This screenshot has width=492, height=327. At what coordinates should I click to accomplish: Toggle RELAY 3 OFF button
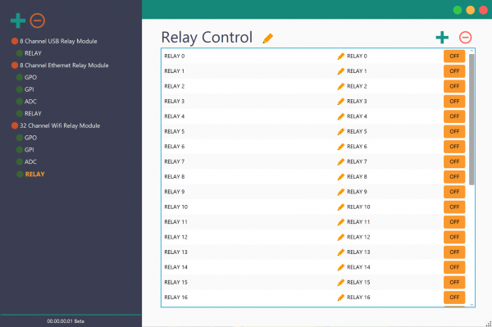click(x=454, y=102)
